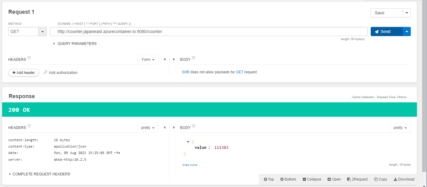Click the request BODY help icon
Viewport: 427px width, 187px height.
click(194, 57)
